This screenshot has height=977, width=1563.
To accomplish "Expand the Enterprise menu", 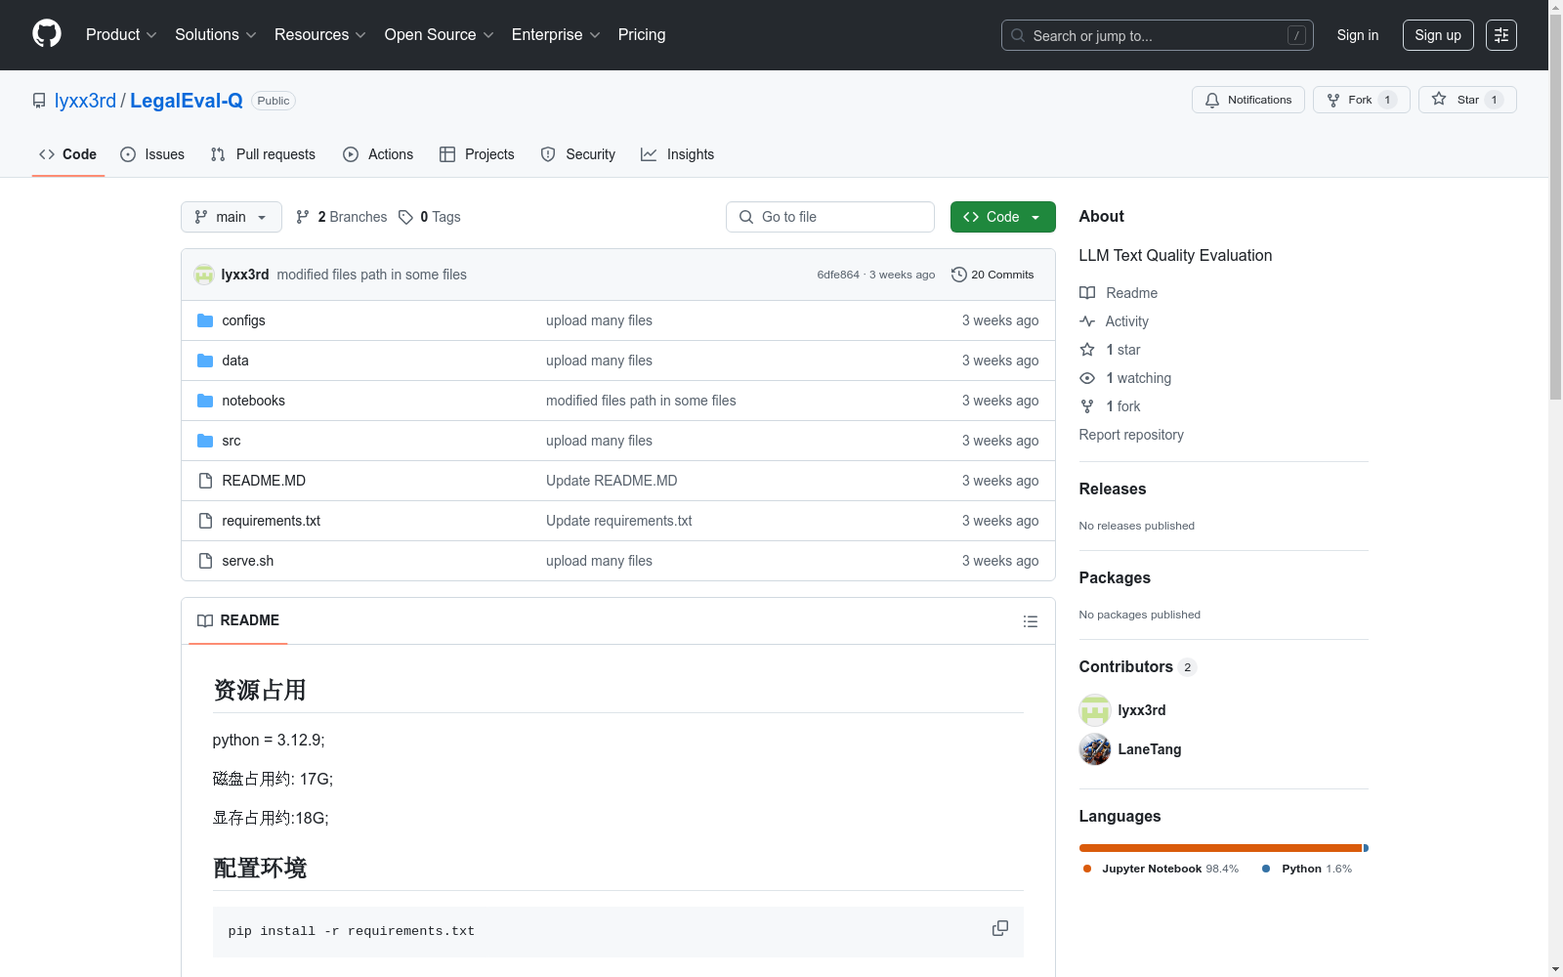I will pos(556,34).
